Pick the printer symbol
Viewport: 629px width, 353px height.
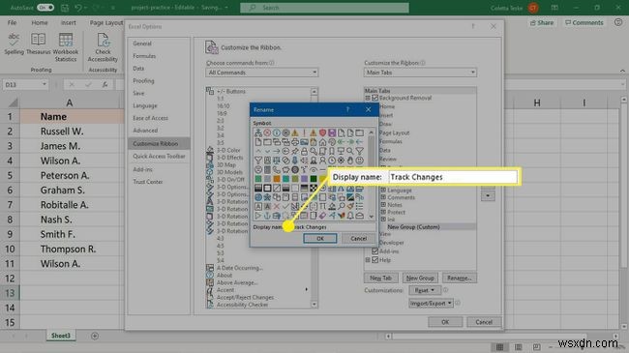tap(295, 142)
